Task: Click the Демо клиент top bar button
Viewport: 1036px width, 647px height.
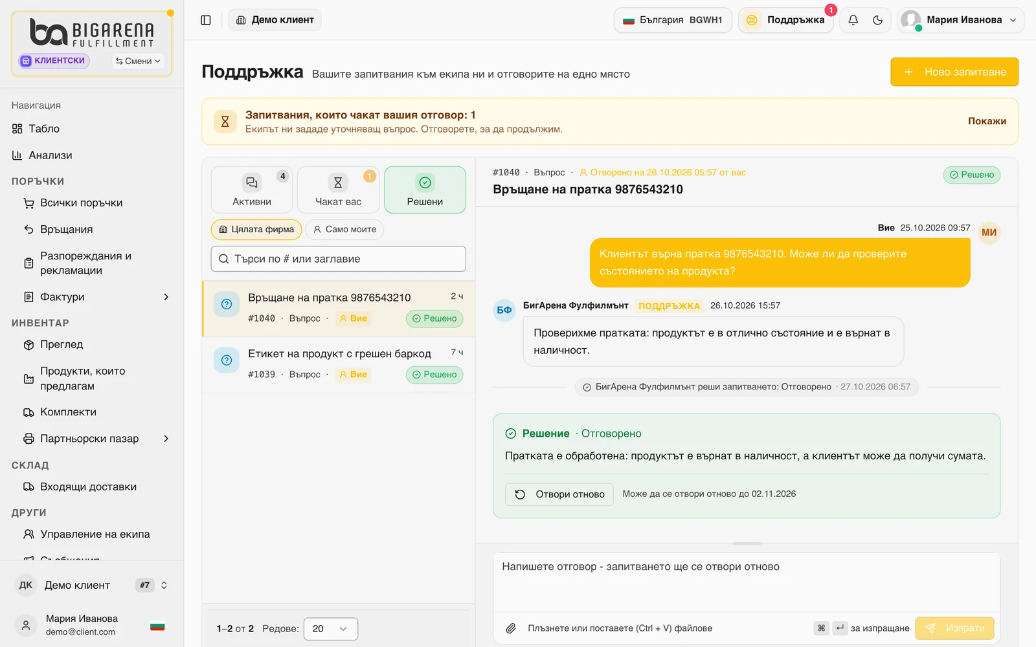Action: [275, 20]
